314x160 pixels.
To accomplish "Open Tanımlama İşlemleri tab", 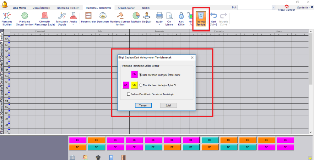I will (68, 8).
